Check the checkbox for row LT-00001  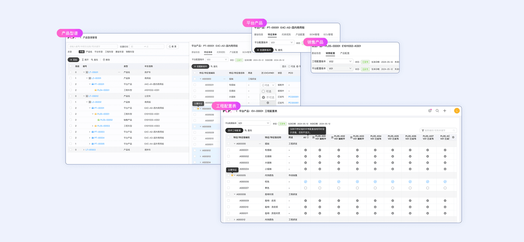pos(70,72)
